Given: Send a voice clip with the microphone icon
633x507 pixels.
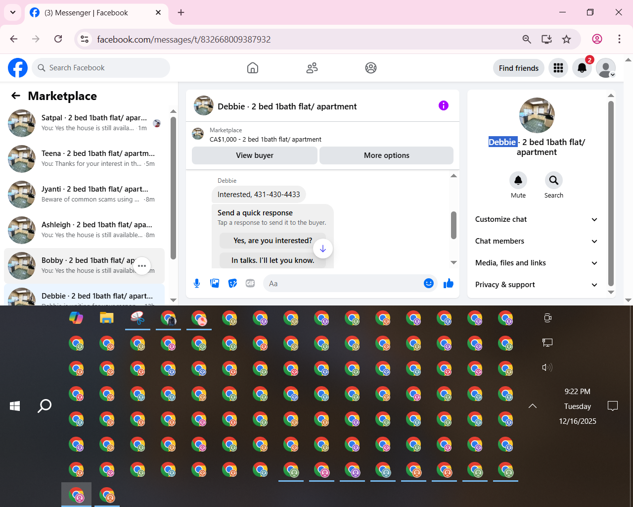Looking at the screenshot, I should click(x=197, y=283).
